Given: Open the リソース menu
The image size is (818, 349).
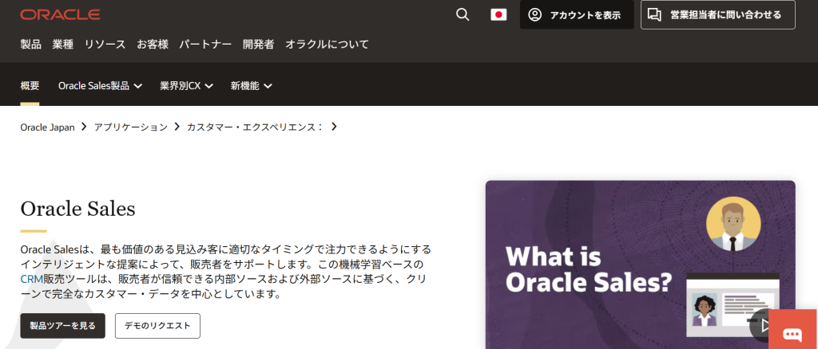Looking at the screenshot, I should pyautogui.click(x=105, y=44).
